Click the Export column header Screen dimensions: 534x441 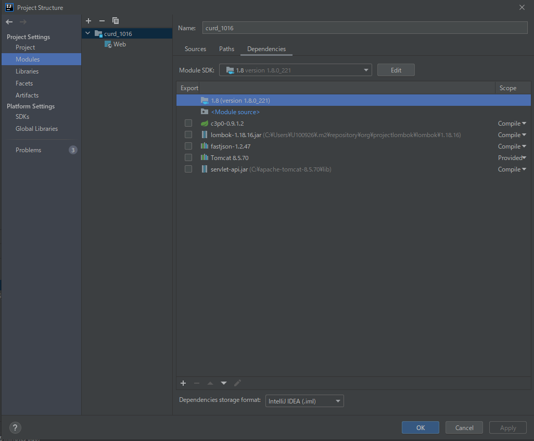click(189, 88)
